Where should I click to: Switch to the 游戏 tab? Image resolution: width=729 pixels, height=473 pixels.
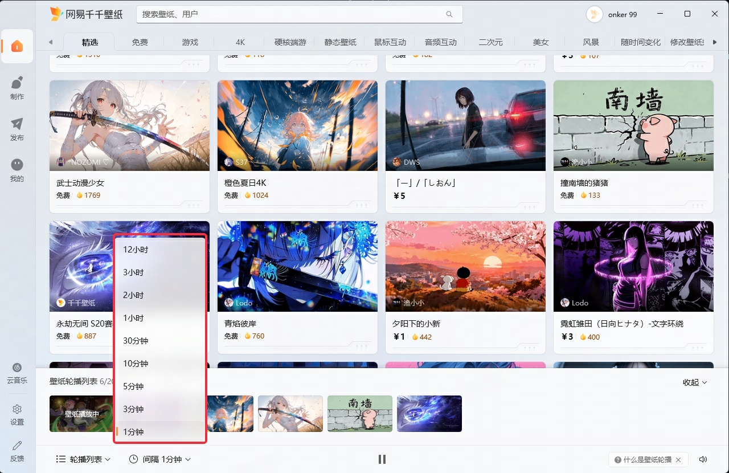[x=190, y=42]
